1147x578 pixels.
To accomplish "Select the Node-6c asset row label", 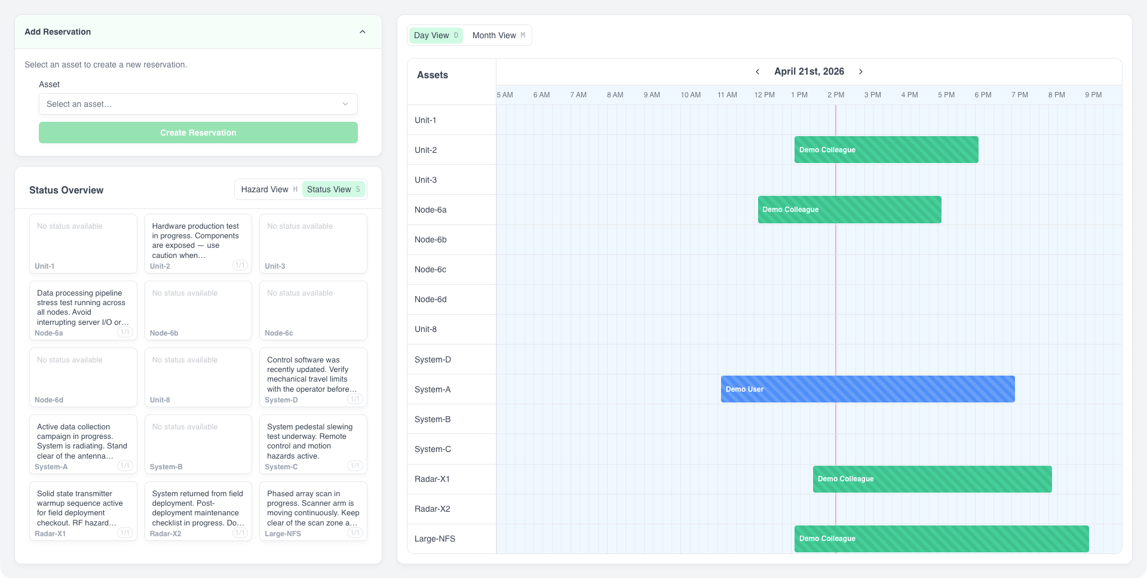I will coord(430,269).
